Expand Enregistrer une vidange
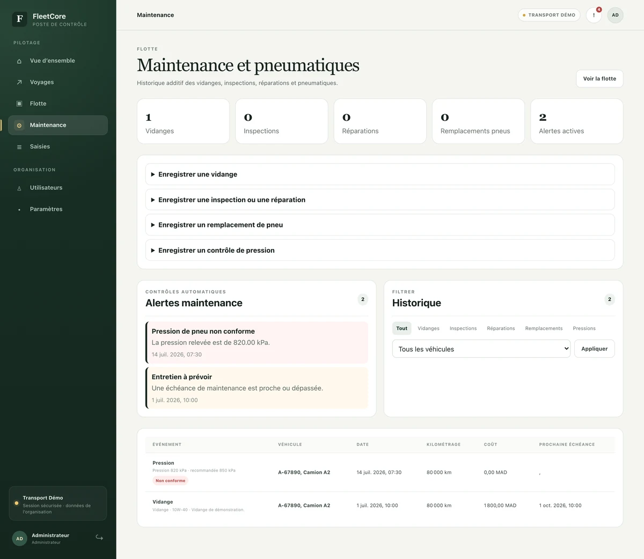644x559 pixels. [380, 174]
